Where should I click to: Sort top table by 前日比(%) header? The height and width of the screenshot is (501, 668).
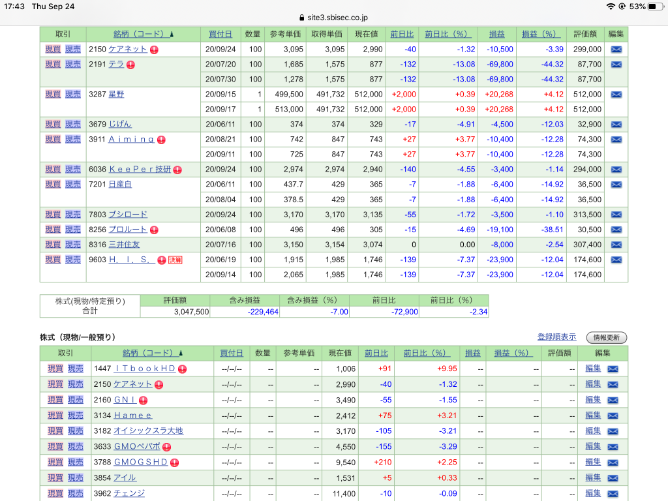(448, 34)
